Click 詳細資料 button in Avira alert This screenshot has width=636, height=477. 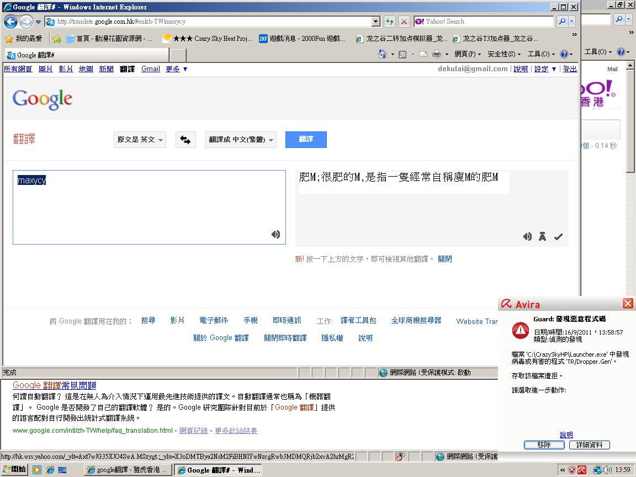[x=590, y=445]
